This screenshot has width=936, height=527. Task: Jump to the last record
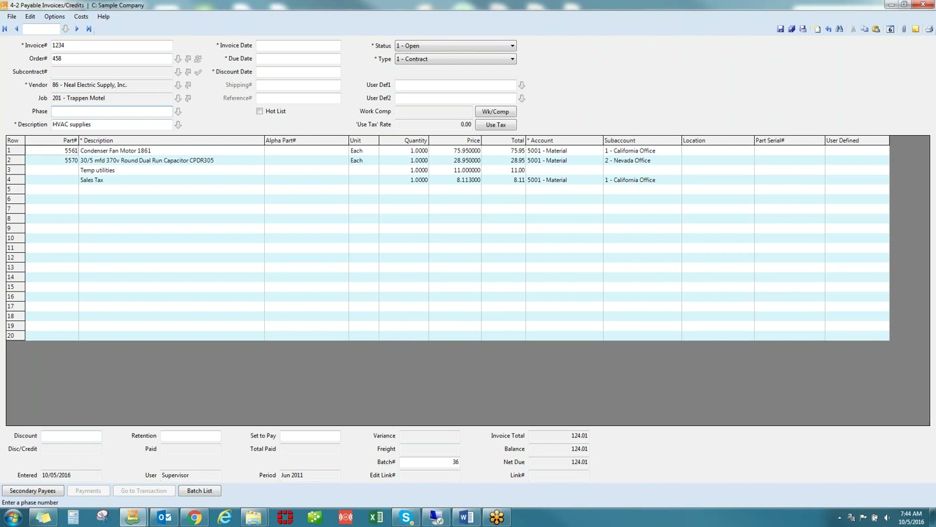pos(89,29)
